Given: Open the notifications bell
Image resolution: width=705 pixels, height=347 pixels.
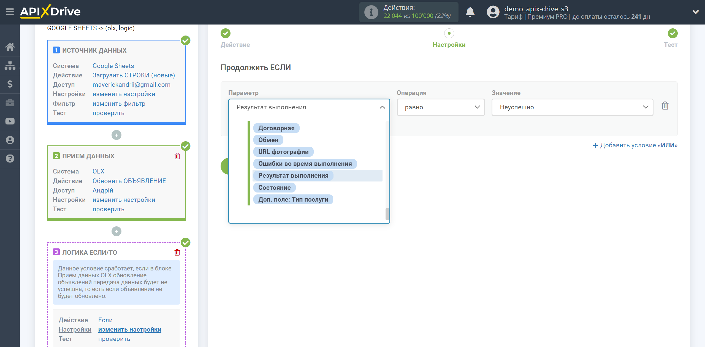Looking at the screenshot, I should (470, 12).
